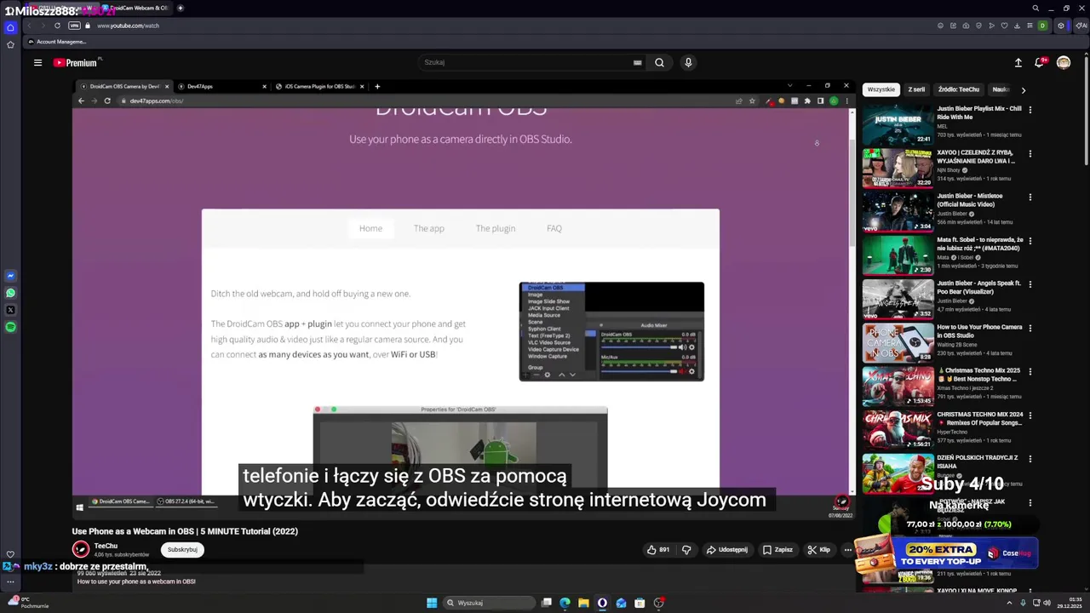Click the Subskrybuj button
Viewport: 1090px width, 613px height.
pos(182,549)
